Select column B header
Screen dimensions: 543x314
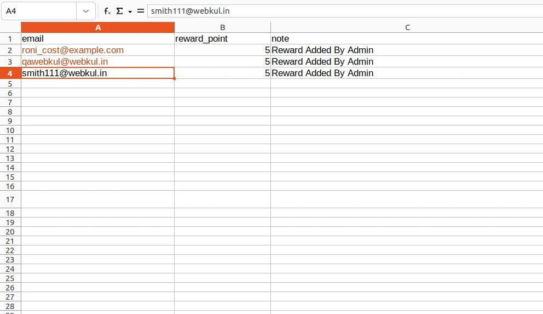coord(222,27)
